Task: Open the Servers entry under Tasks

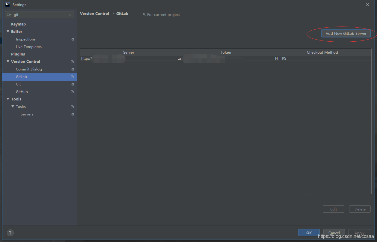Action: pos(27,114)
